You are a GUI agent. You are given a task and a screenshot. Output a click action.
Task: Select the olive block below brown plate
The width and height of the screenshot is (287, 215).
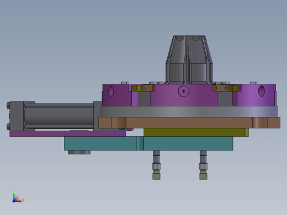[196, 132]
